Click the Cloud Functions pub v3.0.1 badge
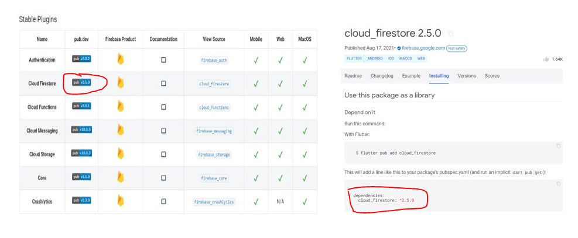Screen dimensions: 578x238 point(81,106)
